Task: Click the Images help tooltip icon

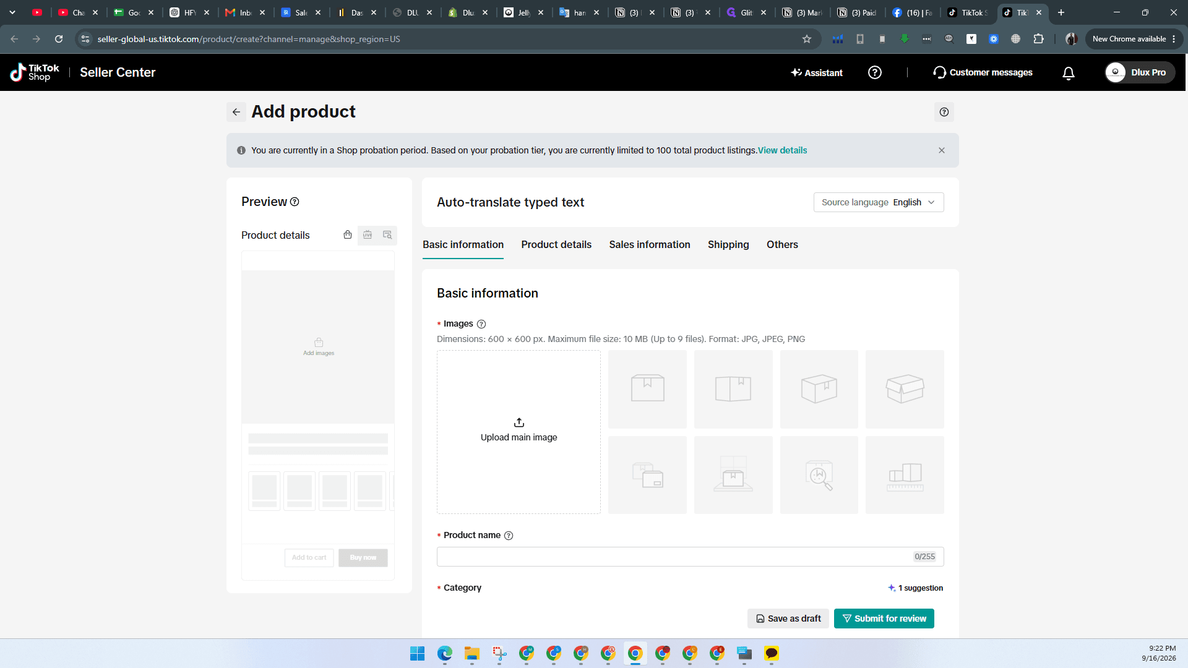Action: 481,324
